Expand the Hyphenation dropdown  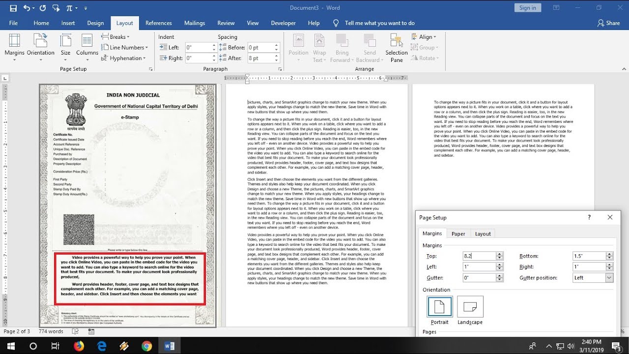123,58
